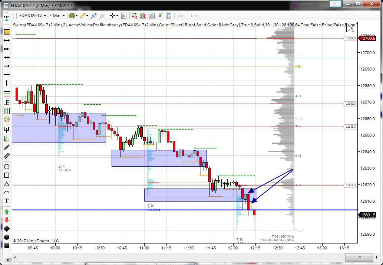This screenshot has width=383, height=265.
Task: Select the Fibonacci Retracements tool
Action: pyautogui.click(x=7, y=94)
